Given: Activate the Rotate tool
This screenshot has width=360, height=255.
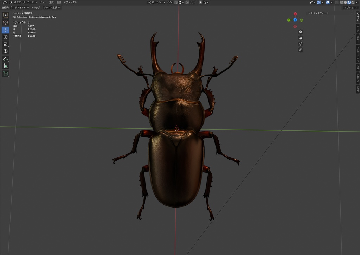Looking at the screenshot, I should [x=6, y=37].
